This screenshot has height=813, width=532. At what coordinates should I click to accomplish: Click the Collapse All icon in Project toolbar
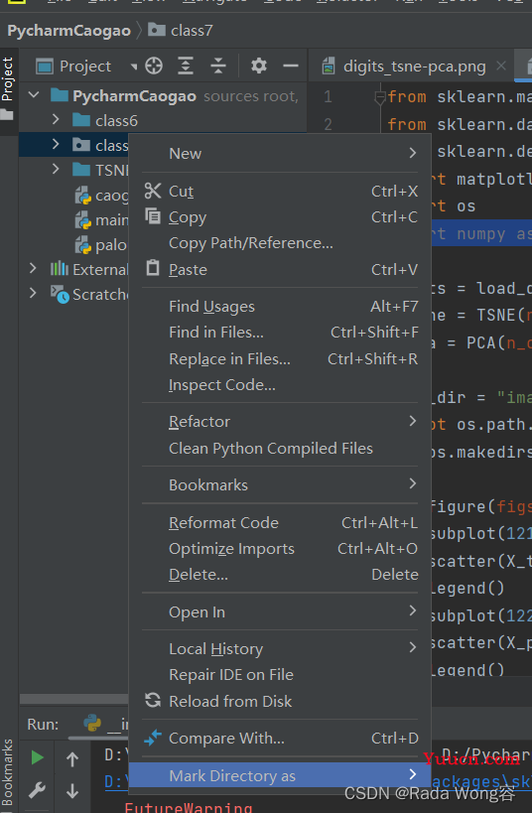[x=218, y=66]
